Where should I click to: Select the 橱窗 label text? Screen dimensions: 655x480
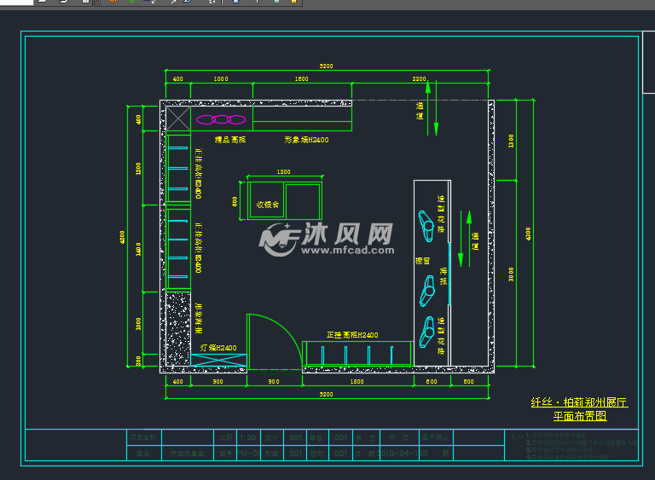pyautogui.click(x=422, y=261)
